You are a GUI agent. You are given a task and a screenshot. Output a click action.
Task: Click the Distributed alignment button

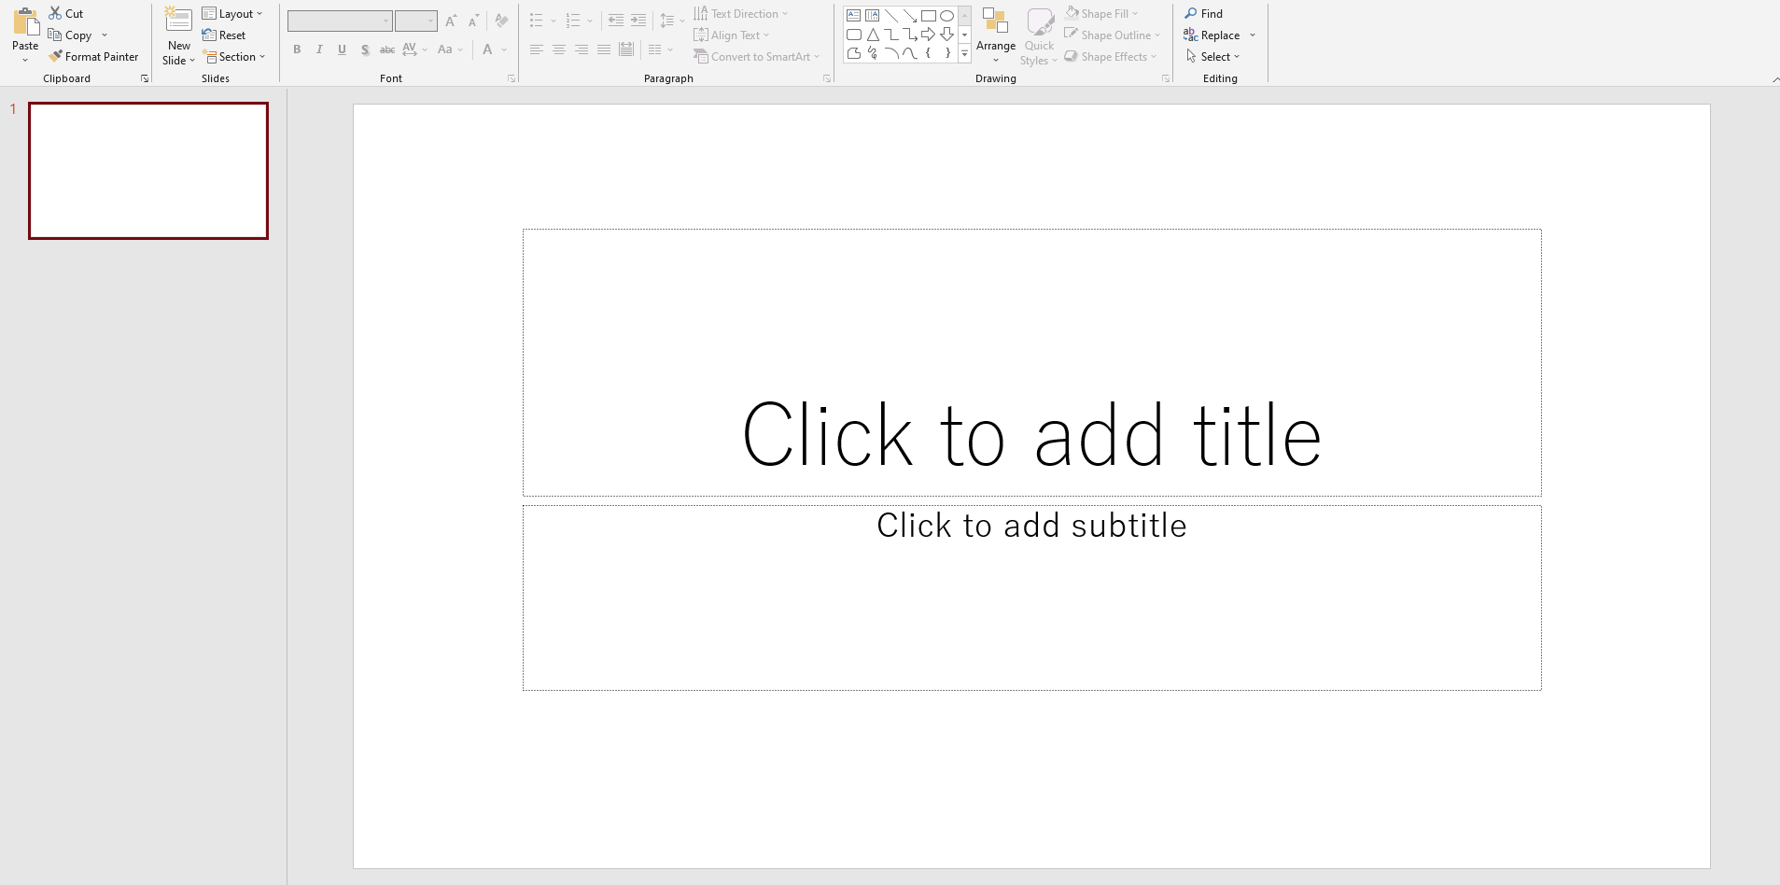626,49
